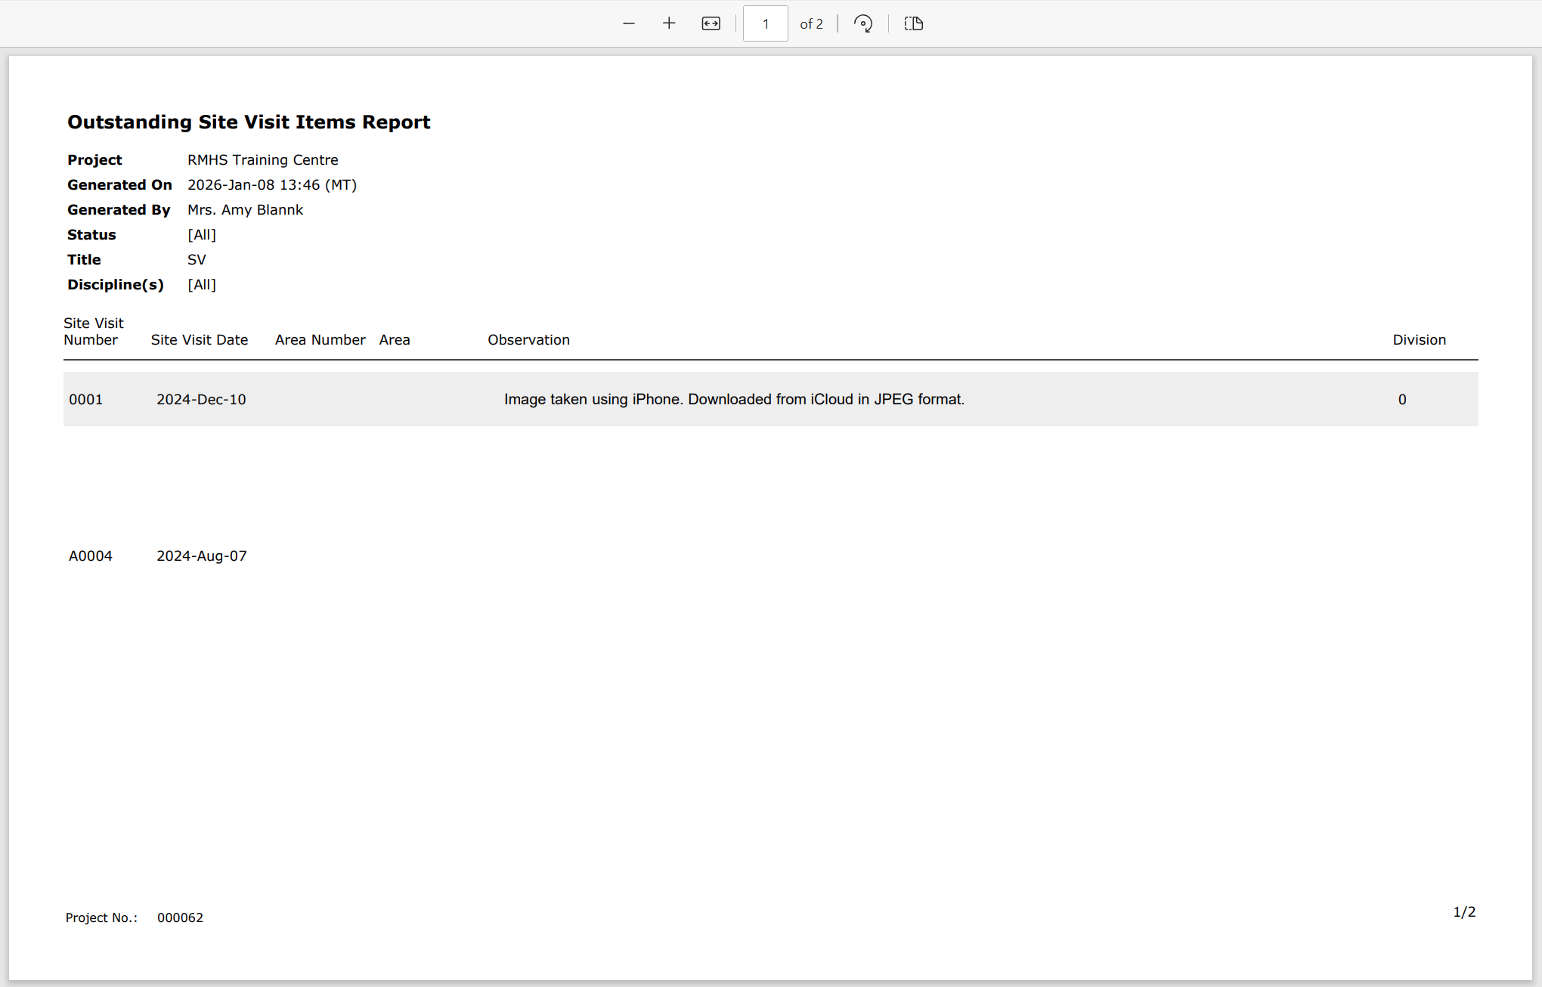
Task: Select project name RMHS Training Centre
Action: point(263,159)
